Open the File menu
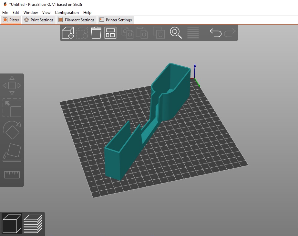The height and width of the screenshot is (236, 298). (x=5, y=13)
